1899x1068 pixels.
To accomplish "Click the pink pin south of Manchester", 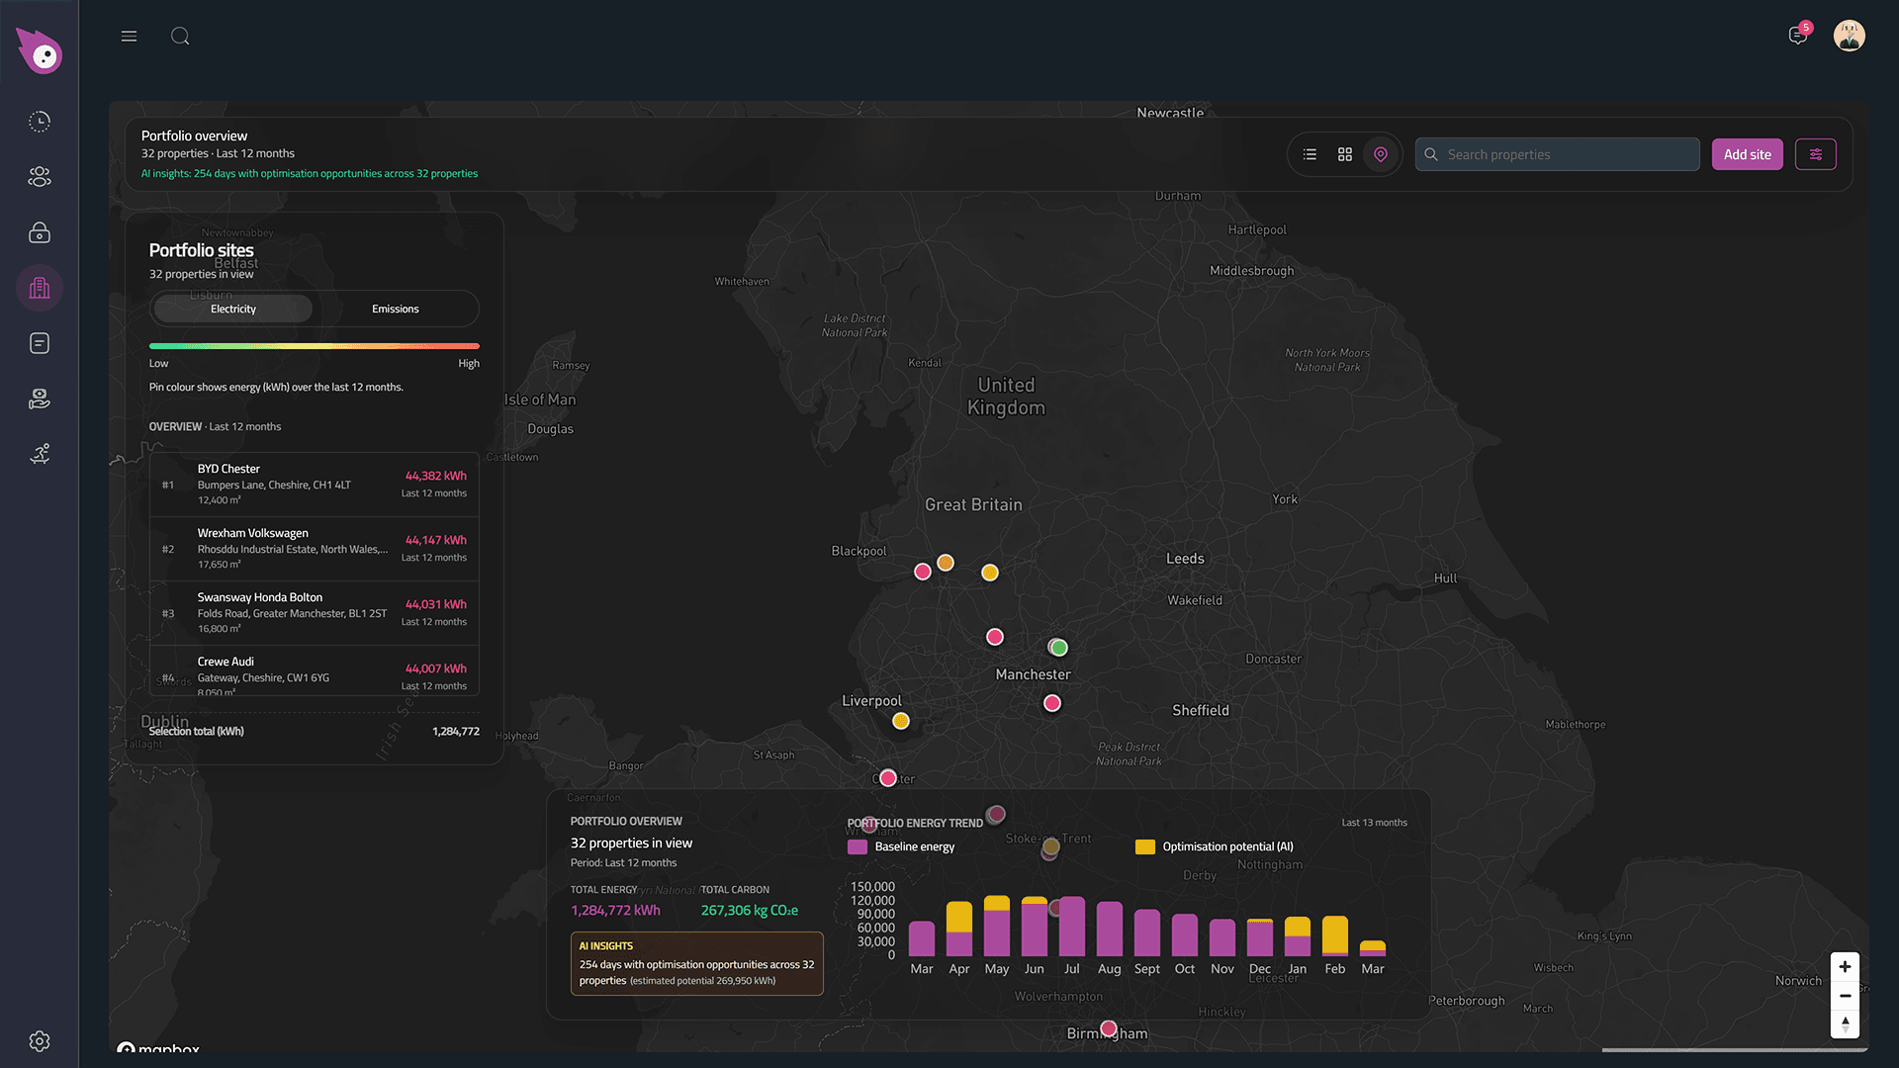I will [1052, 703].
